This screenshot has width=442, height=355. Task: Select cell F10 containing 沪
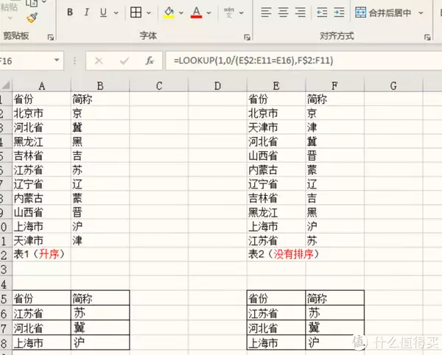coord(335,226)
